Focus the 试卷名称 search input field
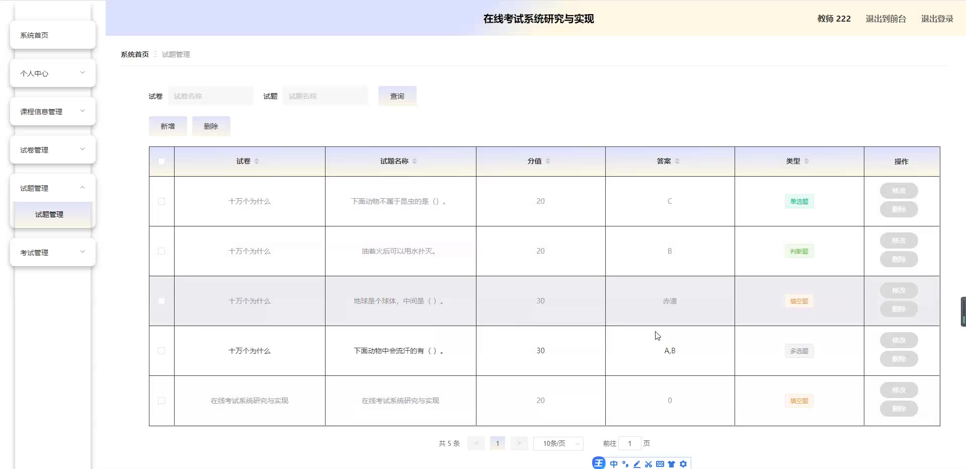This screenshot has height=469, width=966. point(211,96)
